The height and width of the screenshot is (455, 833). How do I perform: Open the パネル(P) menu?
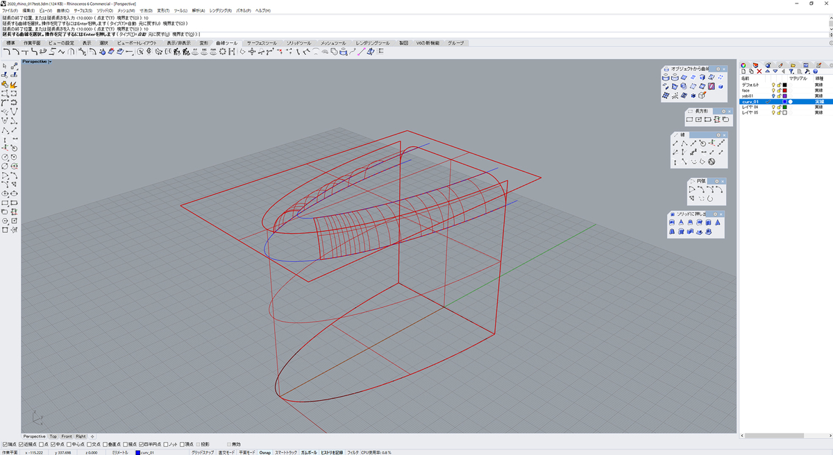[243, 11]
